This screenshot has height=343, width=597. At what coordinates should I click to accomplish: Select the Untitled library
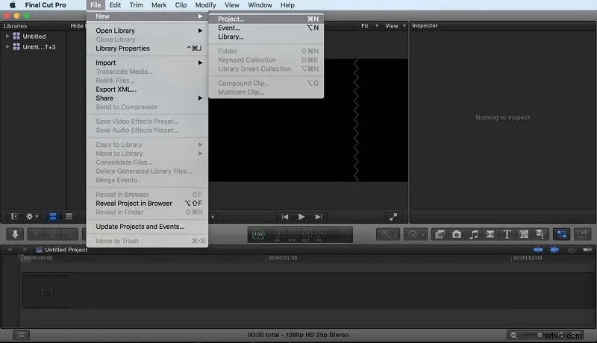[34, 36]
